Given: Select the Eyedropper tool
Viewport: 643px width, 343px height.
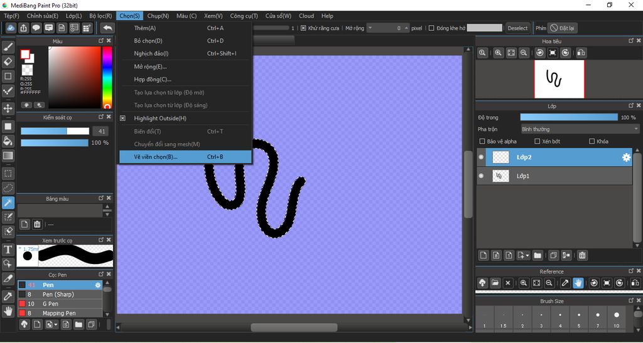Looking at the screenshot, I should pyautogui.click(x=8, y=297).
